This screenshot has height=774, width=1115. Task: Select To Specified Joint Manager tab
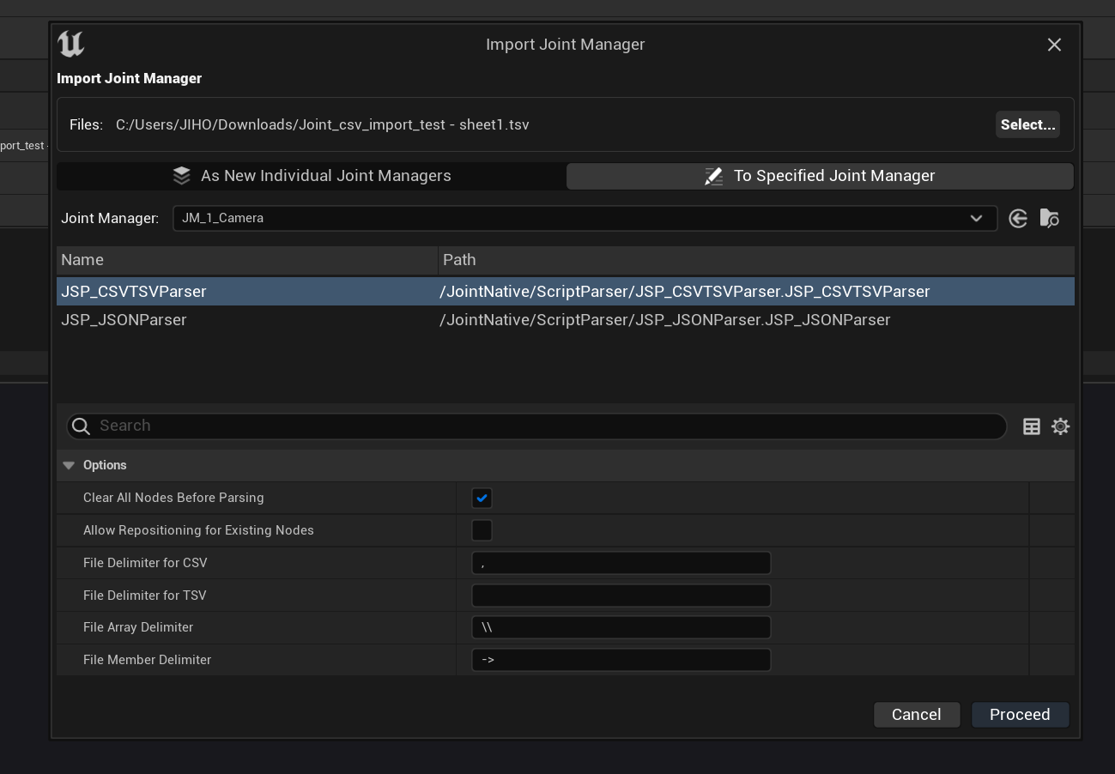coord(820,176)
